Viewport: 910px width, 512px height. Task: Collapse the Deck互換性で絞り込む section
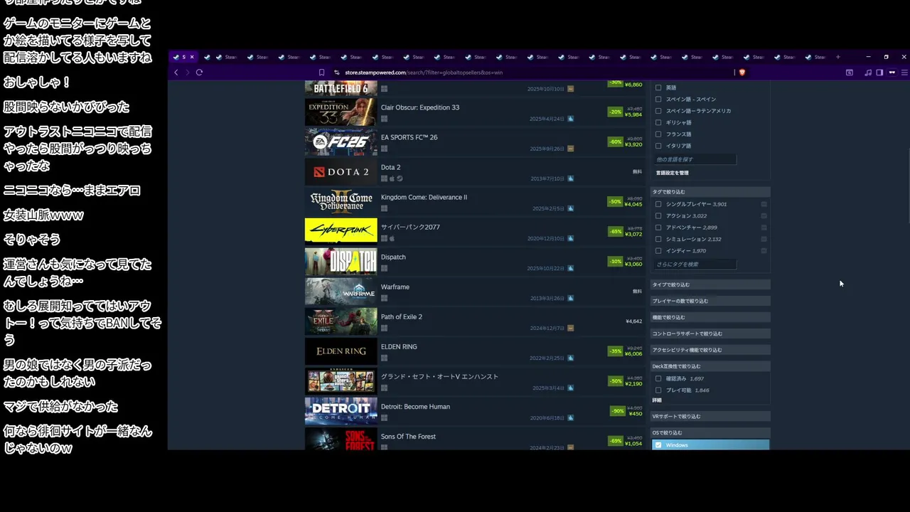(x=710, y=366)
